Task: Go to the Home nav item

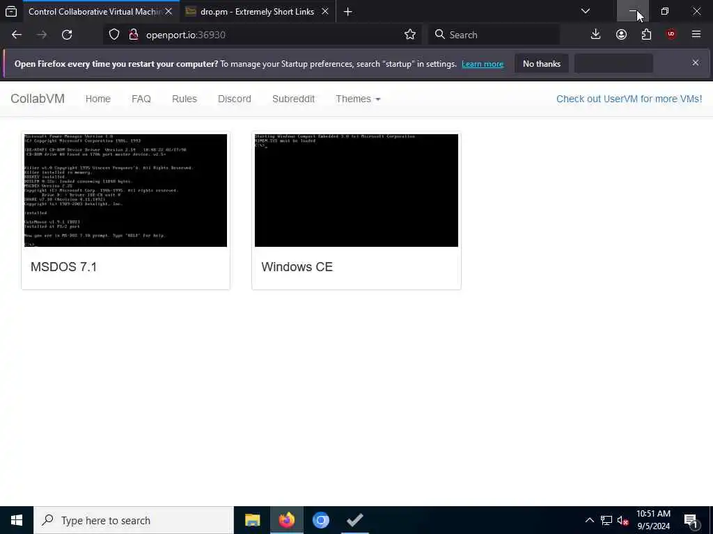Action: pyautogui.click(x=97, y=99)
